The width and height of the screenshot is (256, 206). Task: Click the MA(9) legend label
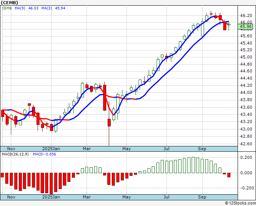pyautogui.click(x=20, y=8)
